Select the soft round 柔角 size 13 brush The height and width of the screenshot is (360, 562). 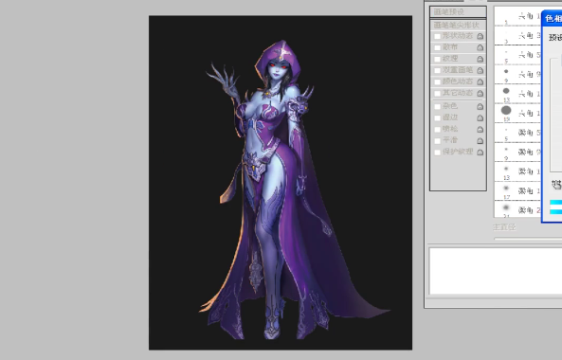pyautogui.click(x=517, y=171)
